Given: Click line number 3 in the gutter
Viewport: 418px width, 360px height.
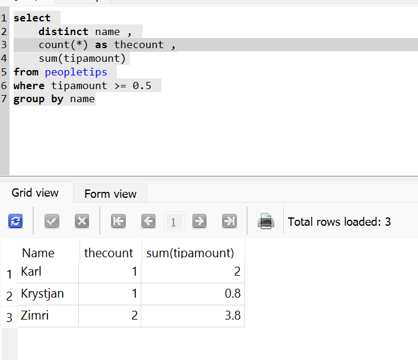Looking at the screenshot, I should coord(4,45).
